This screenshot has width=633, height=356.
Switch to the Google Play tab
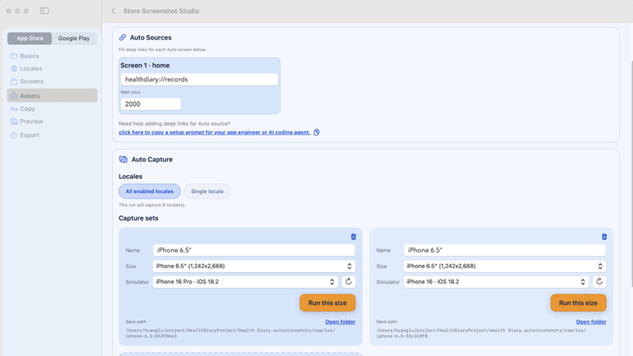coord(74,38)
